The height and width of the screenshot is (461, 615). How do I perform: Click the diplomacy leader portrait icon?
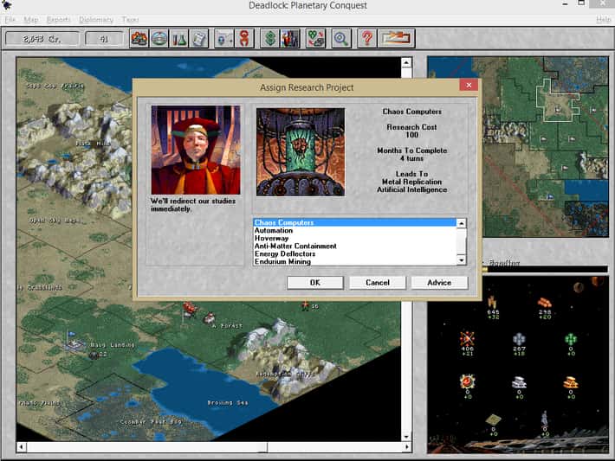[290, 38]
